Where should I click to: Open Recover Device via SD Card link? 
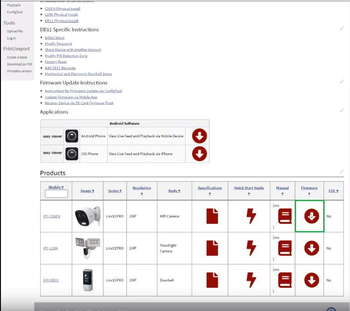tap(79, 103)
